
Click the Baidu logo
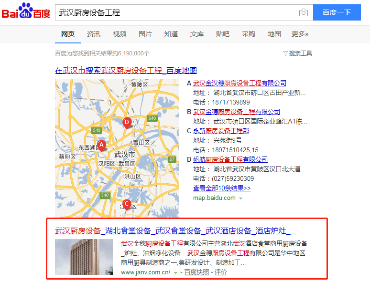[26, 11]
